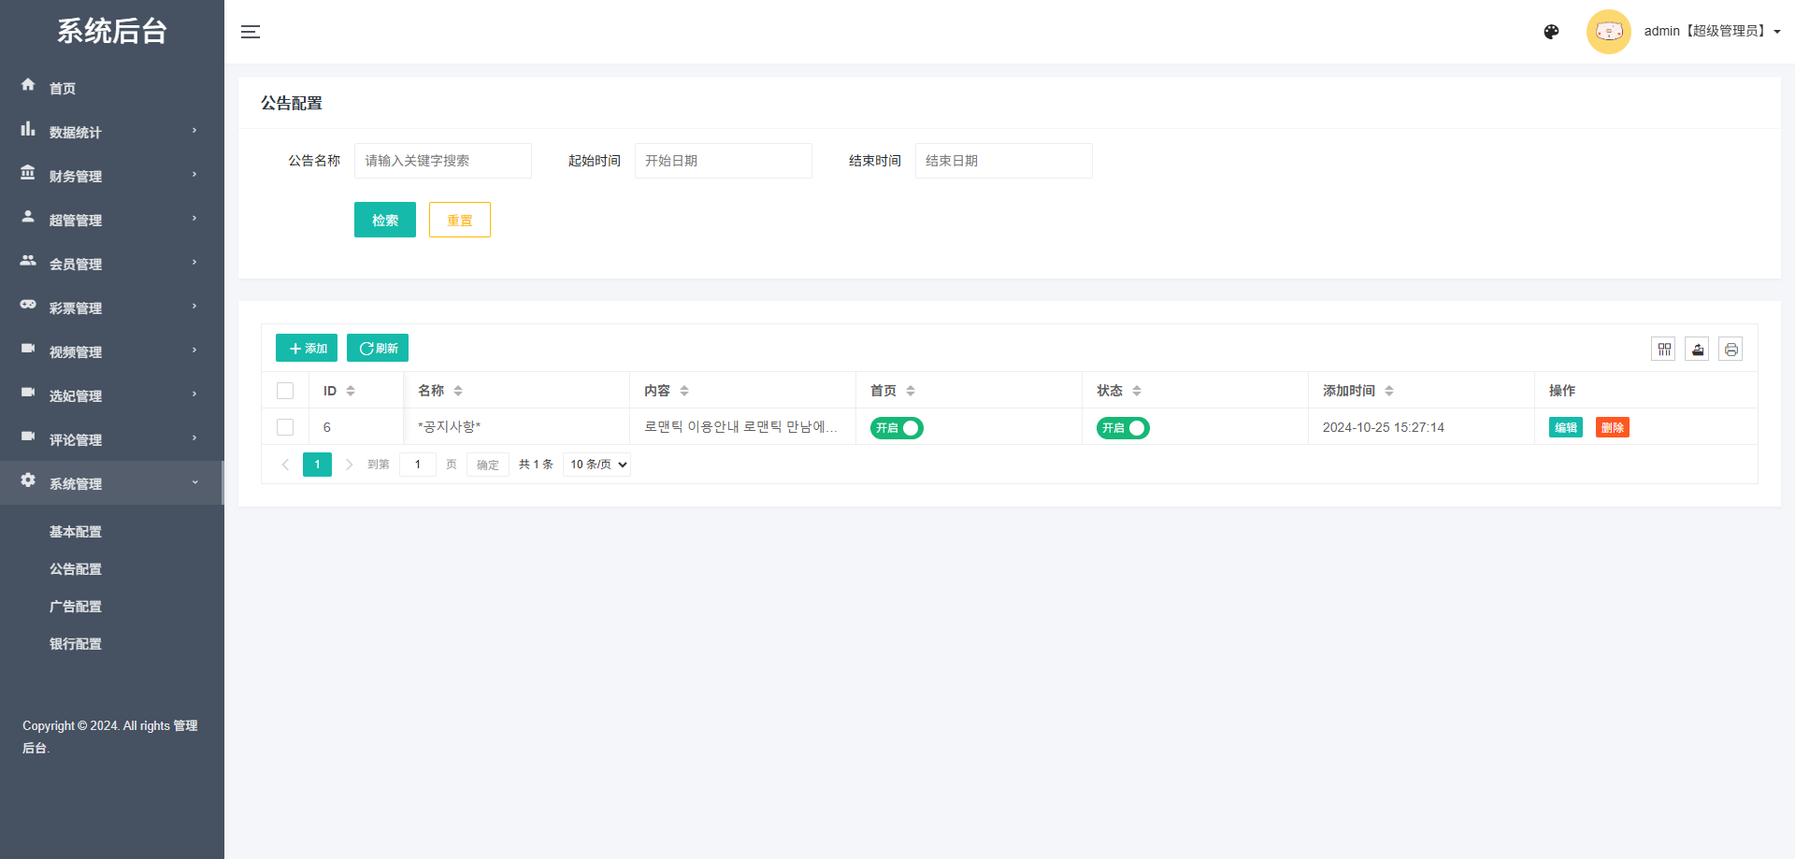Click the 添加 button to add announcement
Viewport: 1795px width, 859px height.
pyautogui.click(x=306, y=348)
